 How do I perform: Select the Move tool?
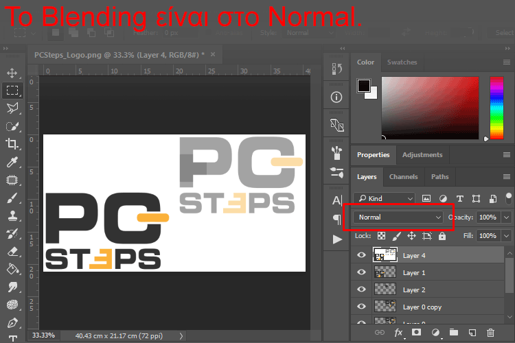pos(12,73)
